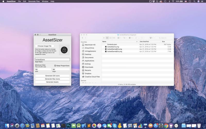The height and width of the screenshot is (129, 206).
Task: Click the Generate Assets button
Action: click(52, 82)
